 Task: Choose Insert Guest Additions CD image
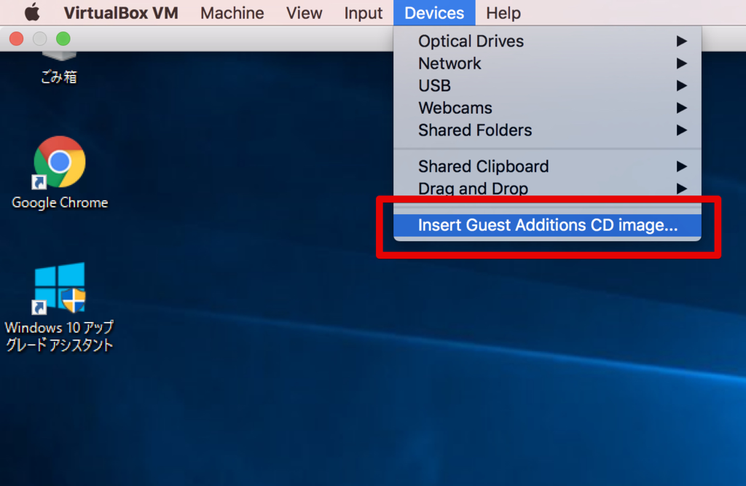pos(547,225)
